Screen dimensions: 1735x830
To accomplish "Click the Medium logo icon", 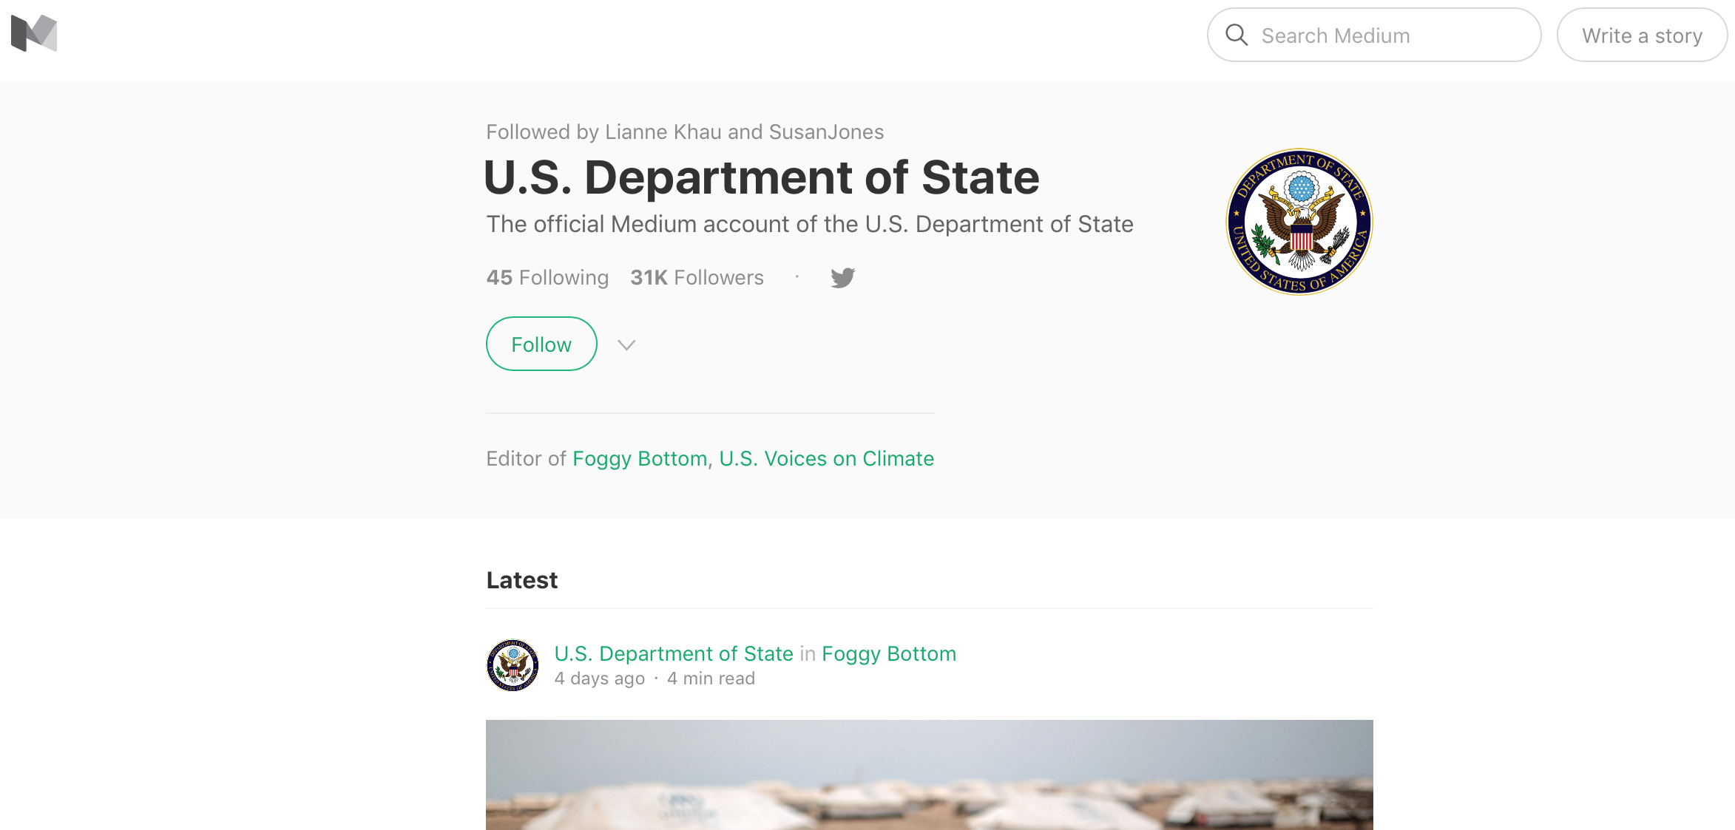I will pyautogui.click(x=34, y=33).
